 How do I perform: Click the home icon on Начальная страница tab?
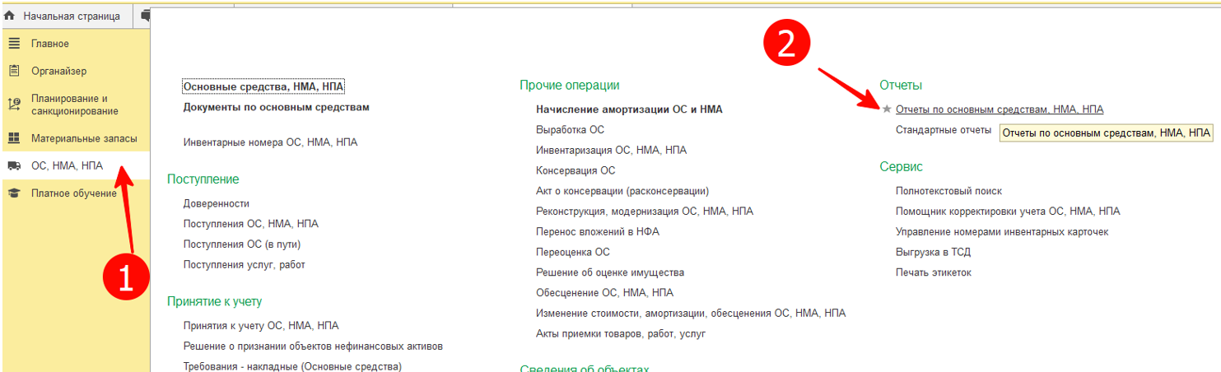[x=10, y=16]
